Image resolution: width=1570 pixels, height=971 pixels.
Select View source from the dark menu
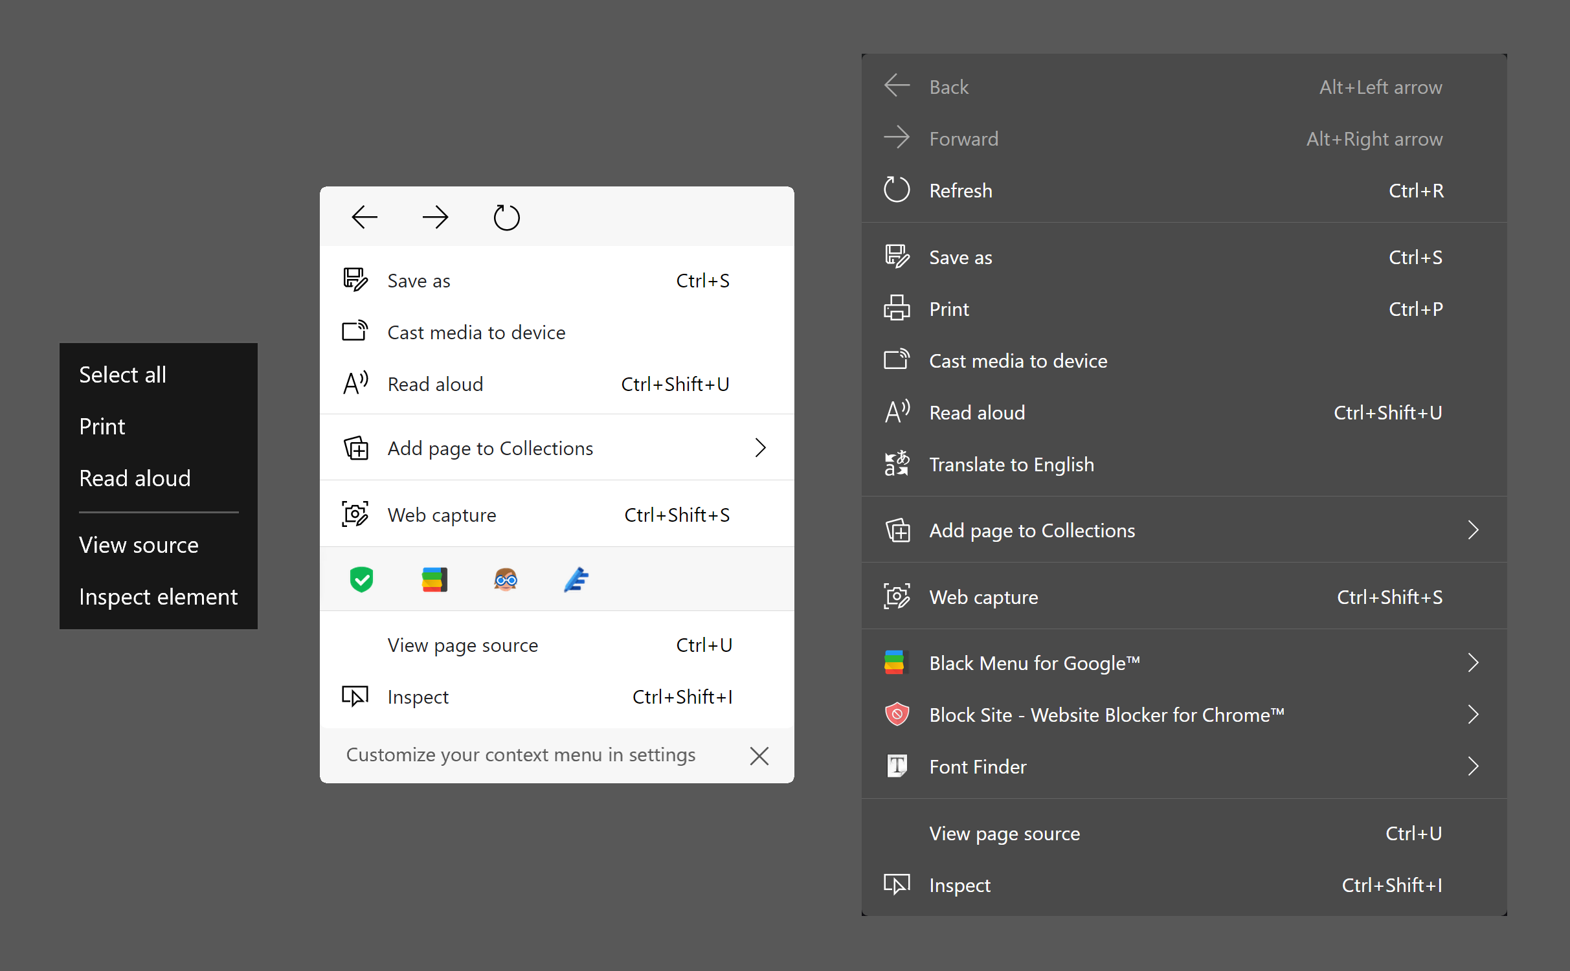[139, 544]
